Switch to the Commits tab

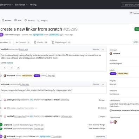[x=22, y=42]
